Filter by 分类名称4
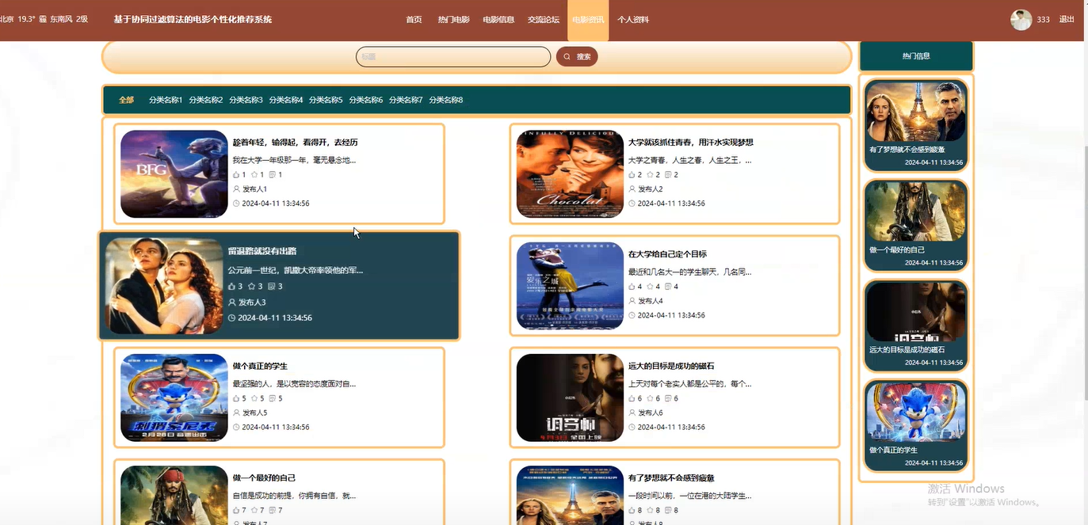This screenshot has height=525, width=1088. pyautogui.click(x=286, y=100)
